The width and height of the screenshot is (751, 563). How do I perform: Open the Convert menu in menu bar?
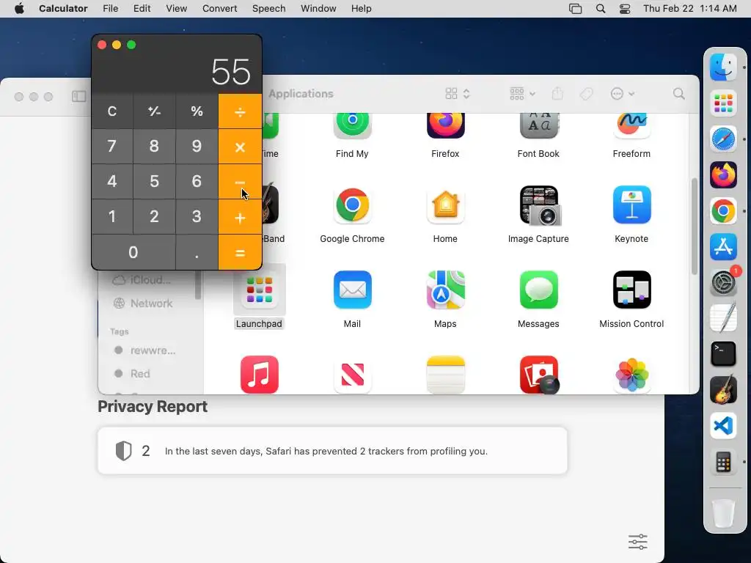(x=219, y=9)
